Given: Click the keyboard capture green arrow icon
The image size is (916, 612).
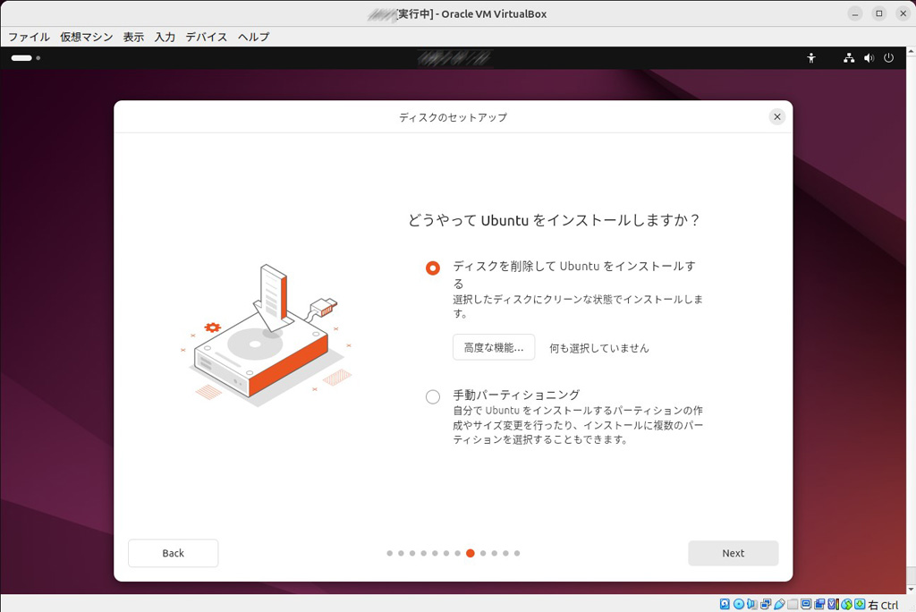Looking at the screenshot, I should click(860, 604).
